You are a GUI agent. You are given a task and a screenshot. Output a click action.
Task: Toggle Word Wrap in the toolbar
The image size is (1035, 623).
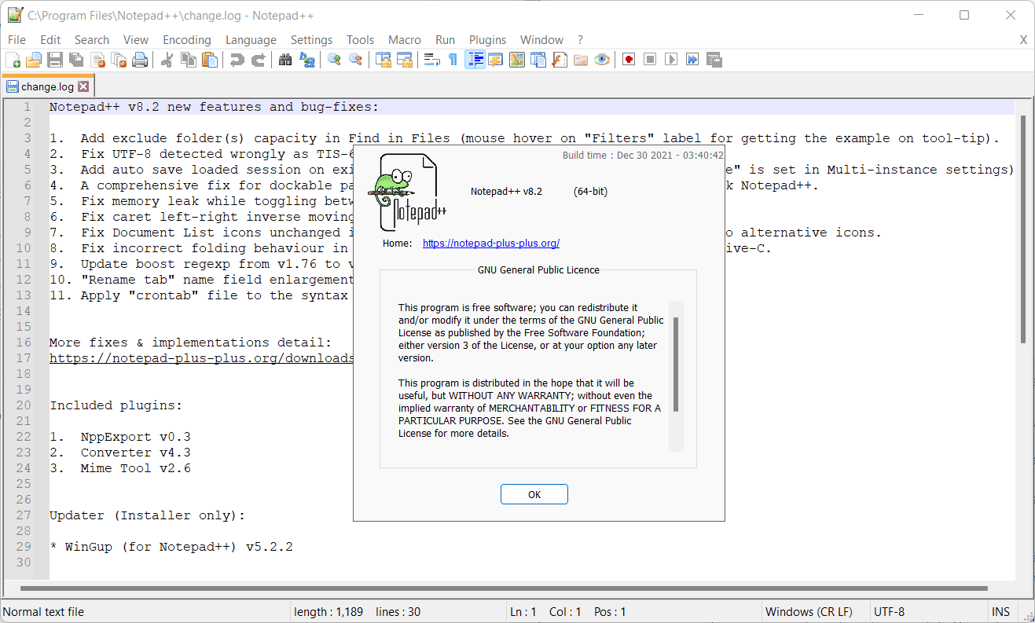(x=431, y=60)
